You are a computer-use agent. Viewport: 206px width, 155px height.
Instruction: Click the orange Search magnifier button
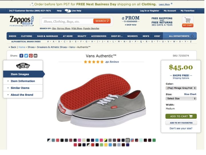102,21
